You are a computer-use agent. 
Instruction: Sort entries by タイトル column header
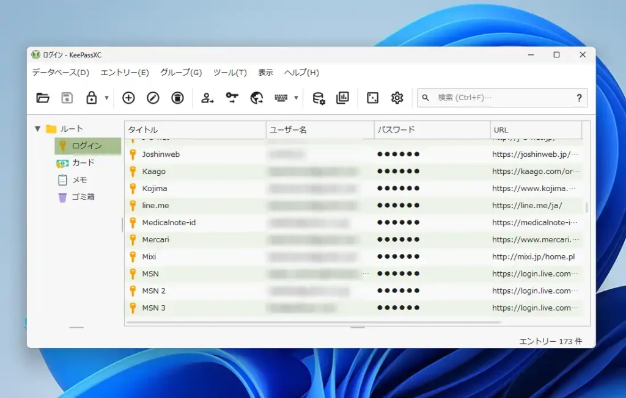click(194, 129)
